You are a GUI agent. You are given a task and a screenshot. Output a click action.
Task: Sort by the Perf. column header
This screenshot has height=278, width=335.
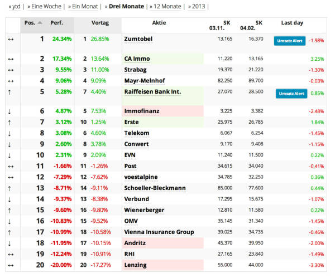tap(56, 23)
